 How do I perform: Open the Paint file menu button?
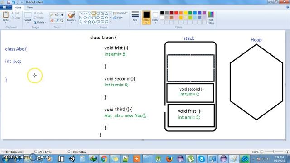tap(6, 7)
